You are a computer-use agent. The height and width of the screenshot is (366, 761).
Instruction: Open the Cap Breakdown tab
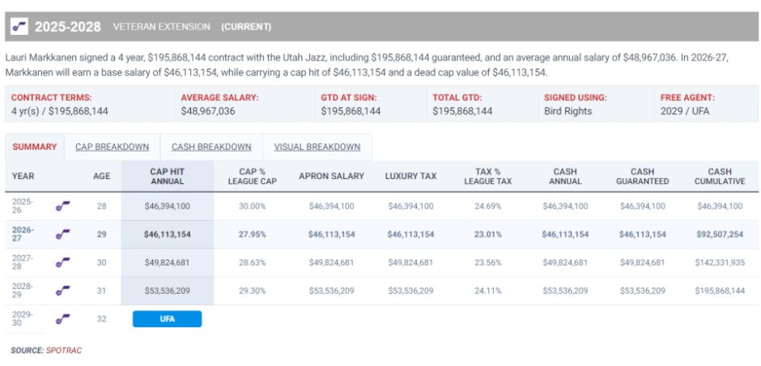tap(112, 147)
